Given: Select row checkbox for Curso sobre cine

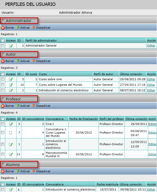Looking at the screenshot, I should pyautogui.click(x=3, y=79).
